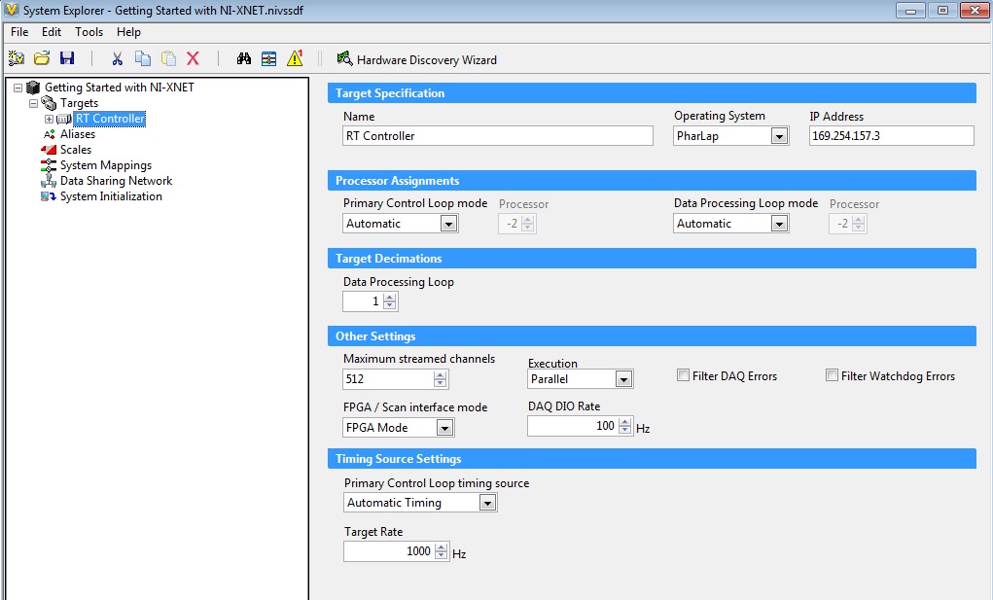Select RT Controller in the tree
Screen dimensions: 993x600
[x=110, y=119]
